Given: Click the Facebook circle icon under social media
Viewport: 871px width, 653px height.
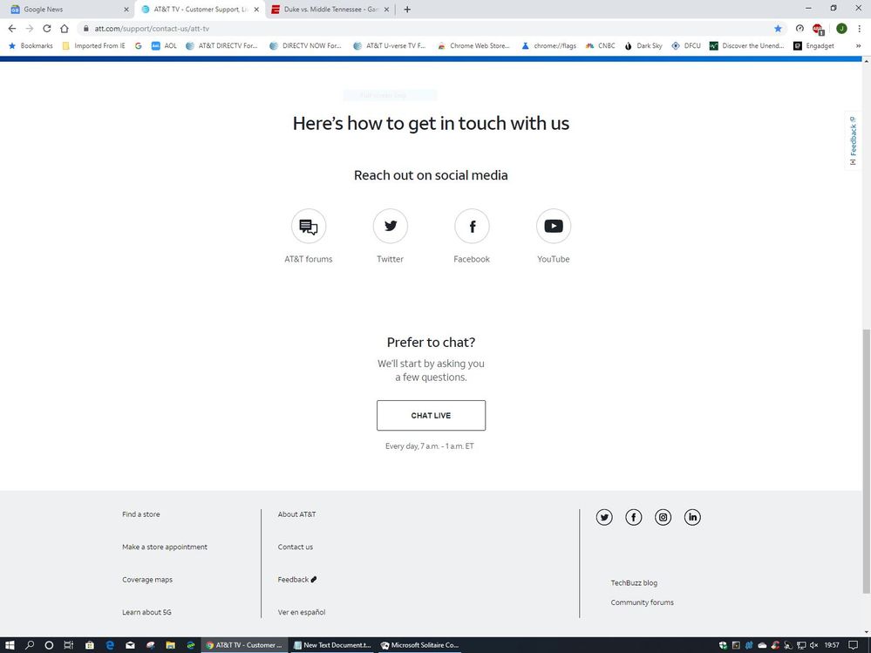Looking at the screenshot, I should point(472,226).
